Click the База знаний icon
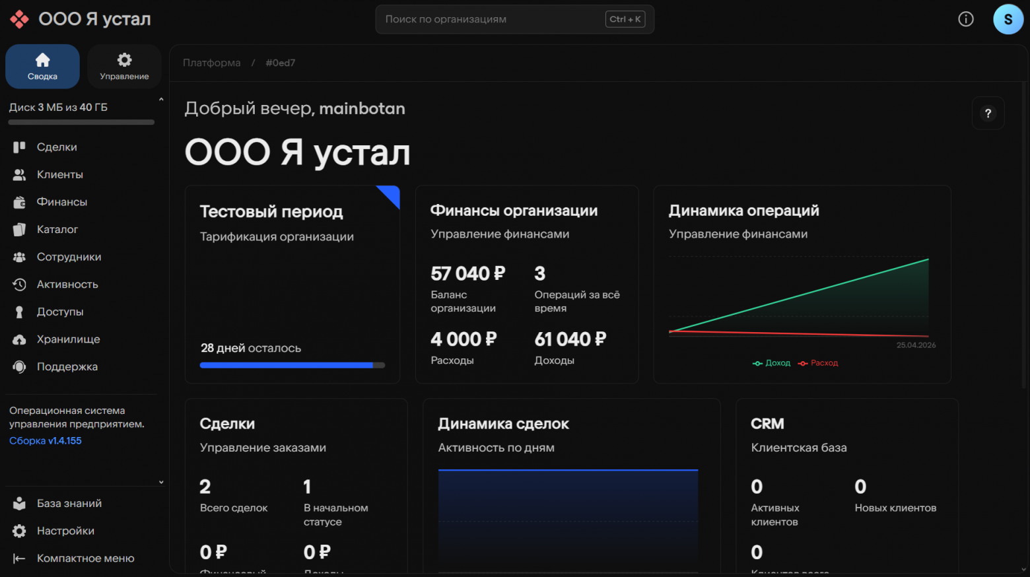The height and width of the screenshot is (577, 1030). coord(19,503)
